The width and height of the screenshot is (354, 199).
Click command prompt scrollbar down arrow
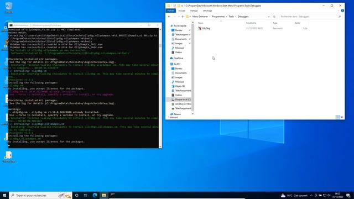click(160, 146)
